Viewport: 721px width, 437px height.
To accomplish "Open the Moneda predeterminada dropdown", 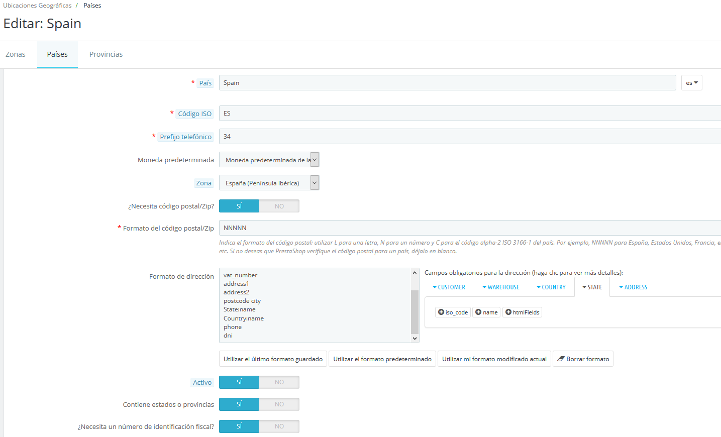I will [x=269, y=160].
